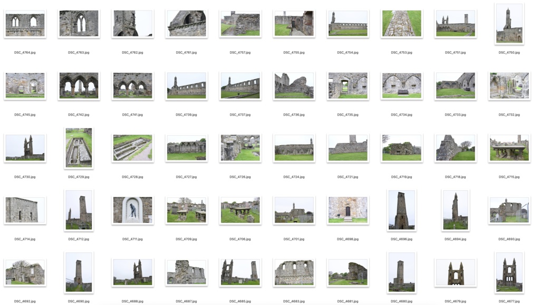Select the DSC_4724.jpg thumbnail
Screen dimensions: 540x305
point(294,148)
